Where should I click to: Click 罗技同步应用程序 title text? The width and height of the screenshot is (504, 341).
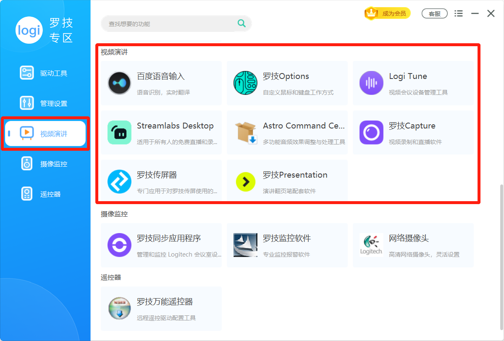[x=169, y=239]
